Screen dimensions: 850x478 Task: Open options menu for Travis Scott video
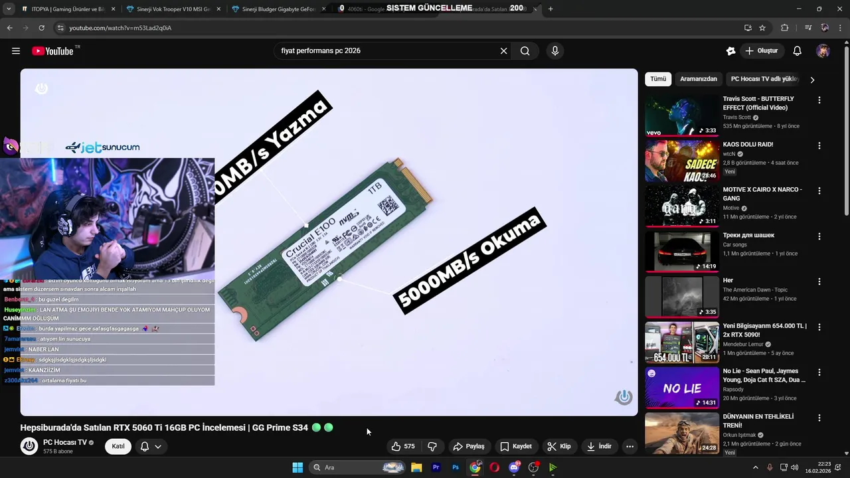(819, 100)
